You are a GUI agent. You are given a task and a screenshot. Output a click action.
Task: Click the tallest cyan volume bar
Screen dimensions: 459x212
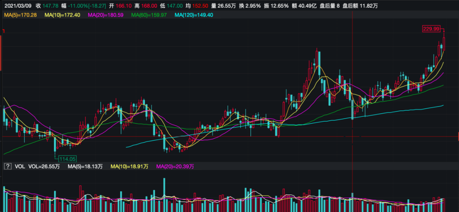164,194
